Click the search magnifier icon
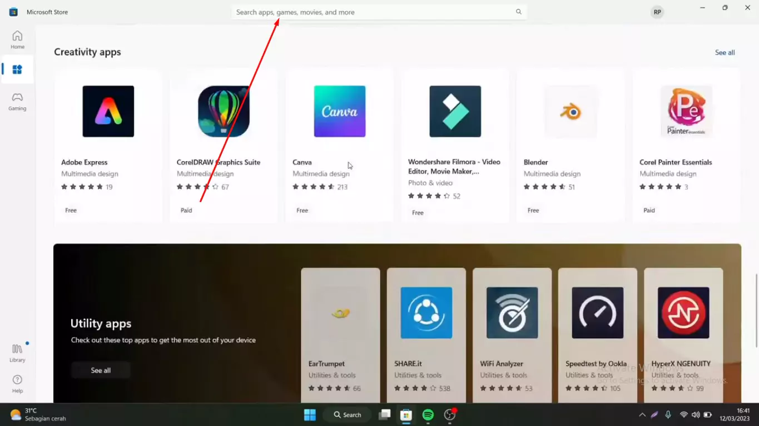 click(x=518, y=12)
